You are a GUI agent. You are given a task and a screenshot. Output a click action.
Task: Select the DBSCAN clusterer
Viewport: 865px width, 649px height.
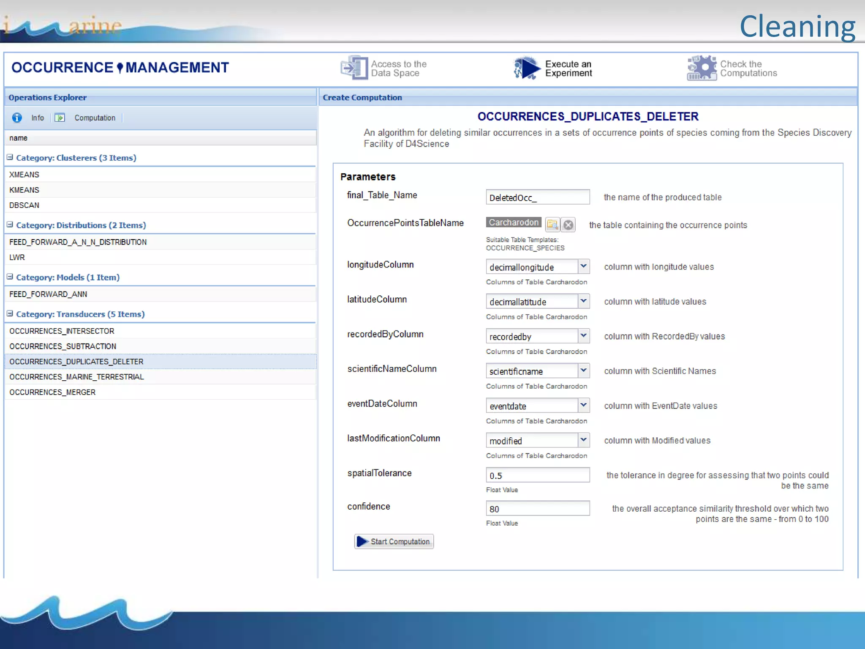point(24,205)
